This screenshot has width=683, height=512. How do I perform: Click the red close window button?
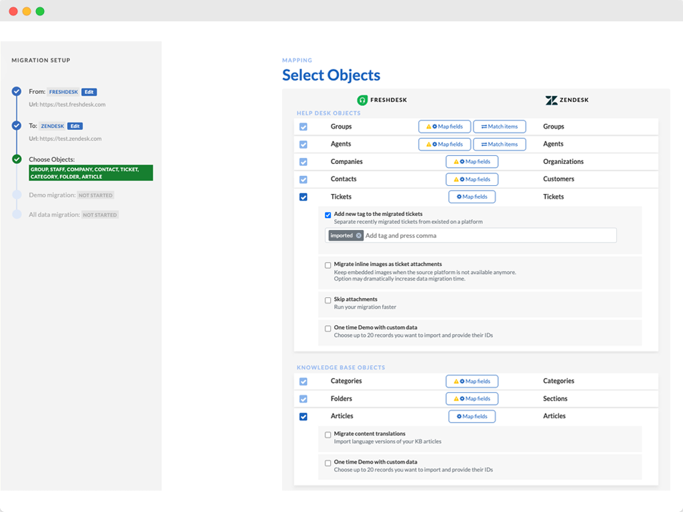pos(13,11)
